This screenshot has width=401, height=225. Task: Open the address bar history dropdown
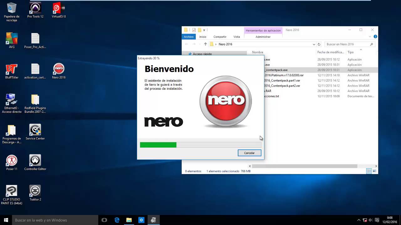point(314,44)
